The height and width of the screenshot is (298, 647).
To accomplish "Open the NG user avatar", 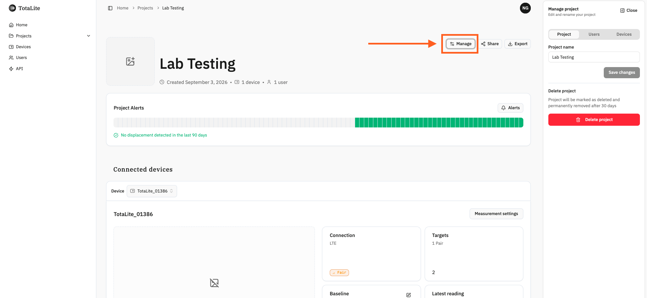I will [x=525, y=8].
